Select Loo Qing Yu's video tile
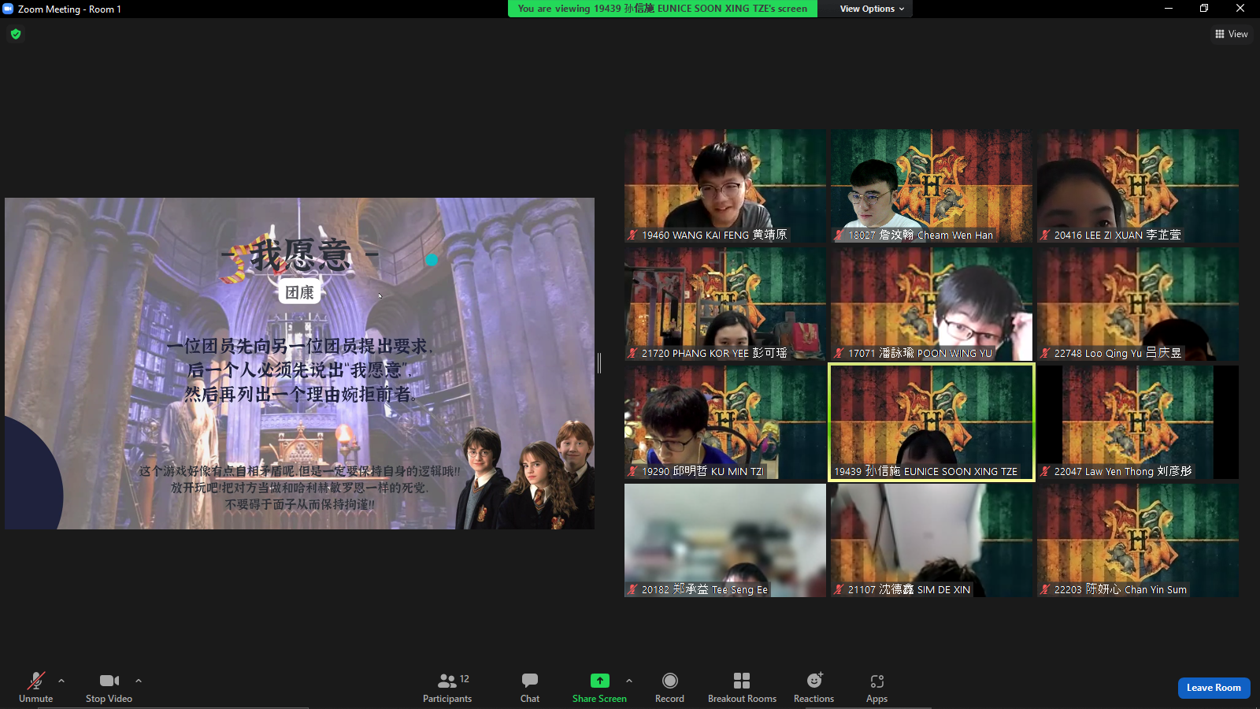 click(x=1138, y=304)
